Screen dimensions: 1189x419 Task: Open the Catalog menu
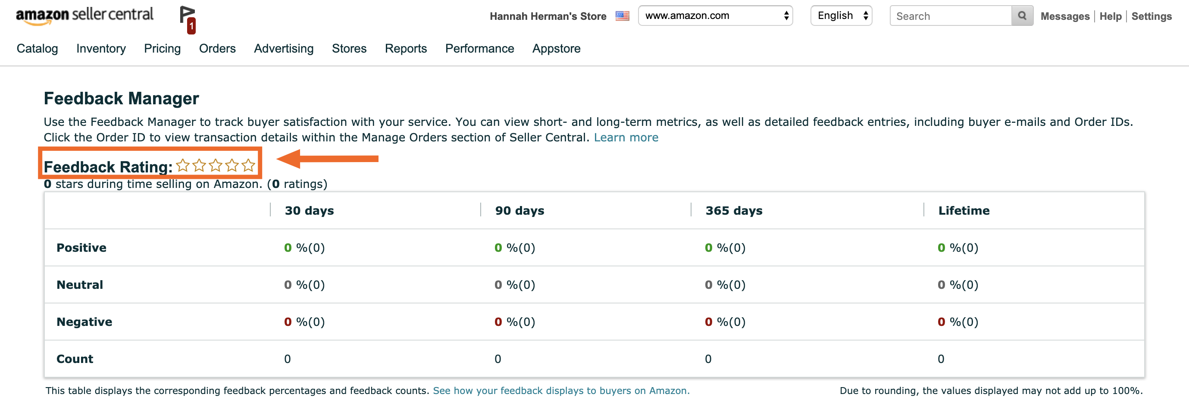click(38, 48)
